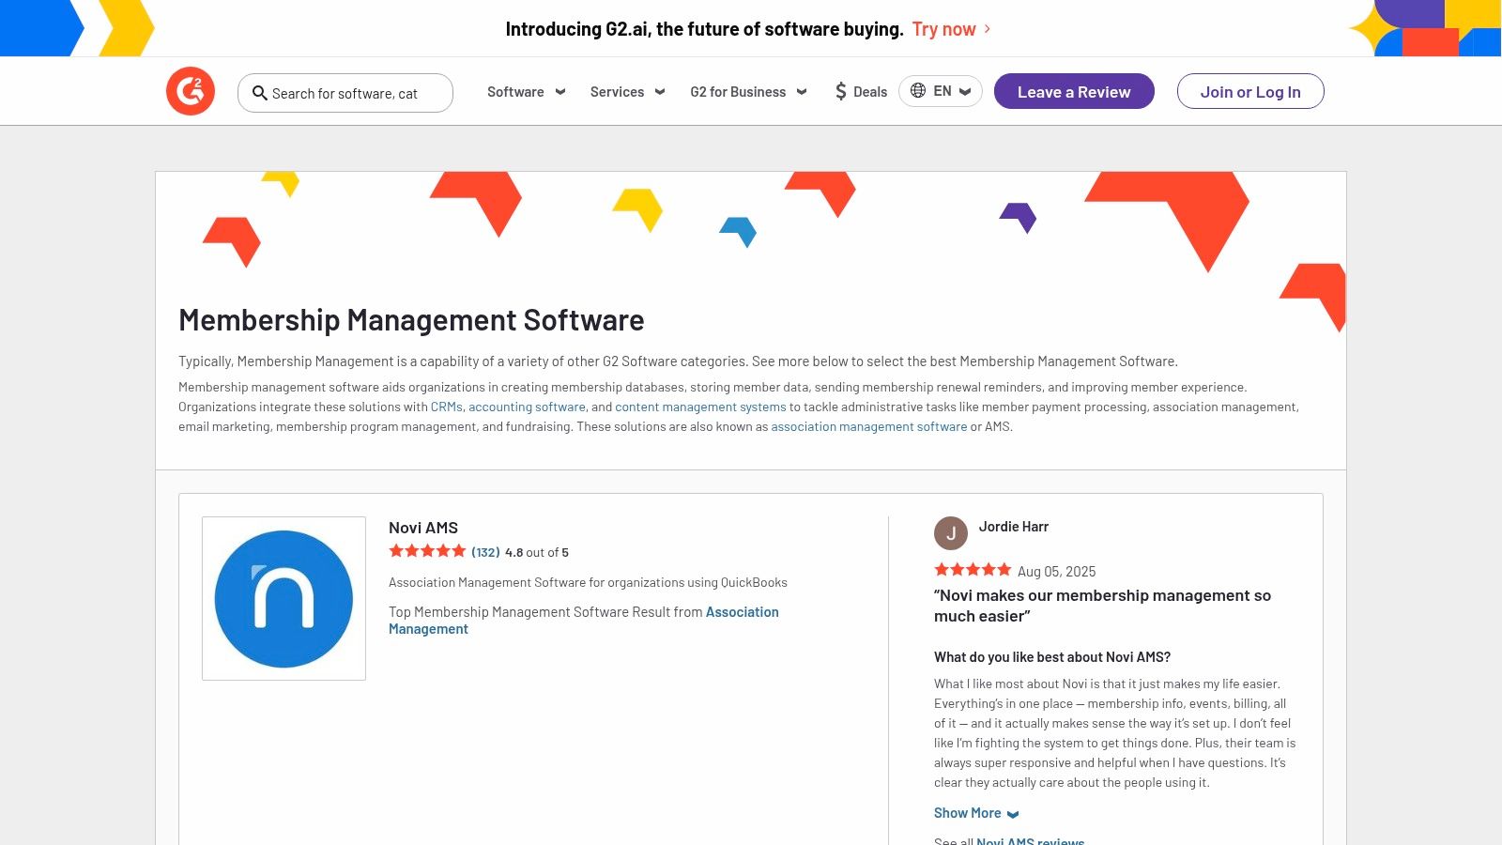Image resolution: width=1502 pixels, height=845 pixels.
Task: Open the Services dropdown menu
Action: (627, 92)
